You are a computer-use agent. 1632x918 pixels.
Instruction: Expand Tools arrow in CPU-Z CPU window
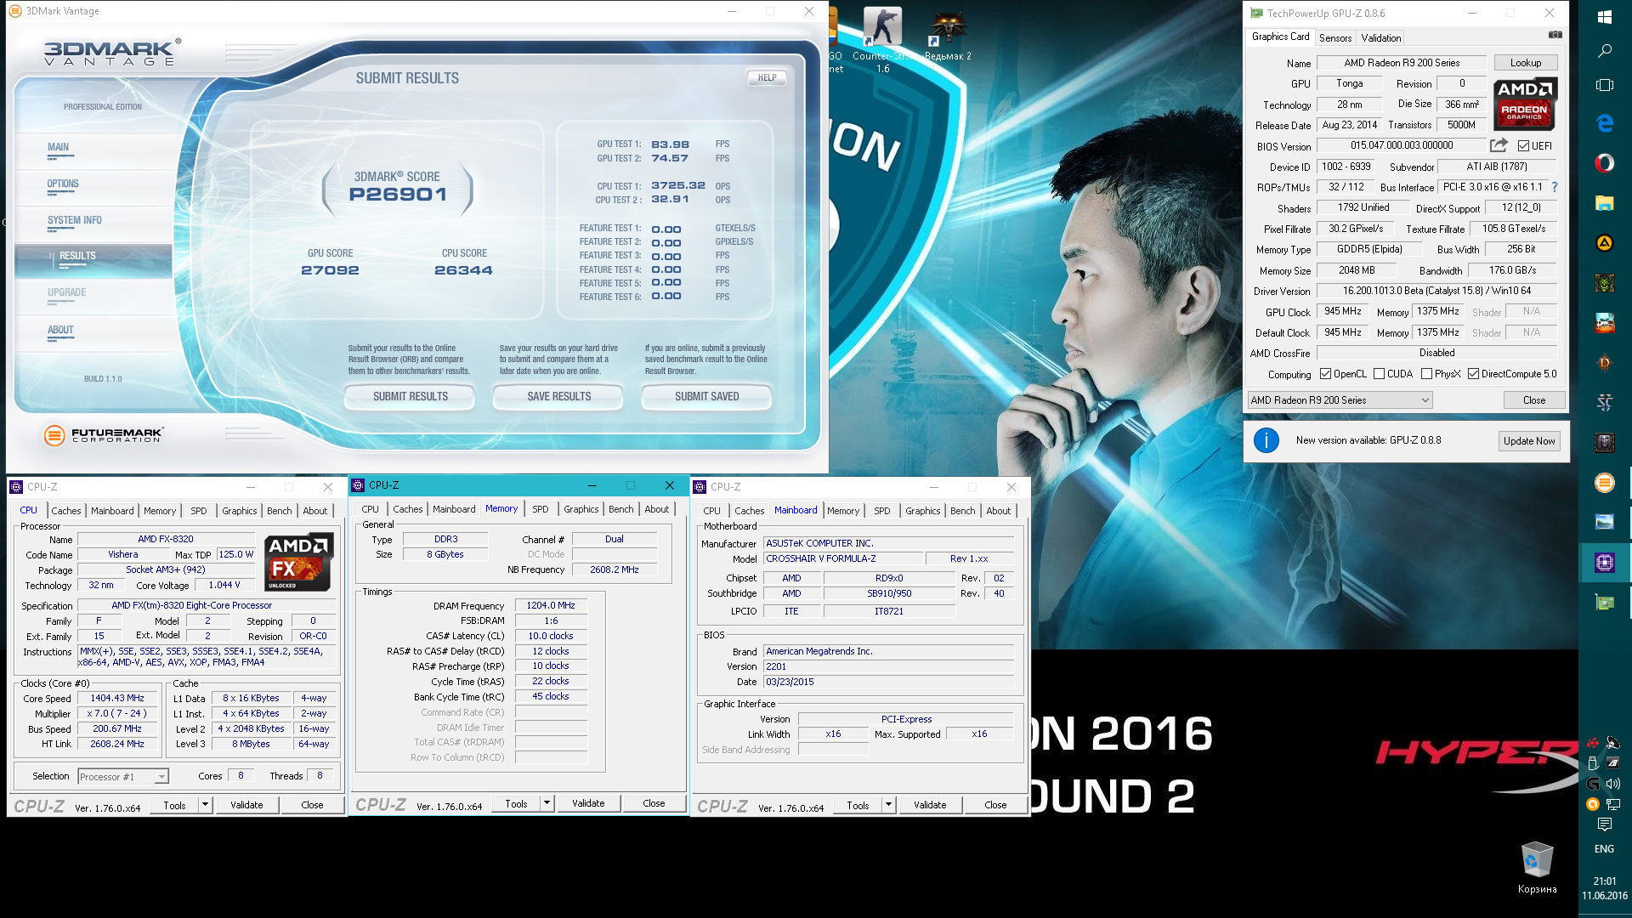[x=205, y=804]
